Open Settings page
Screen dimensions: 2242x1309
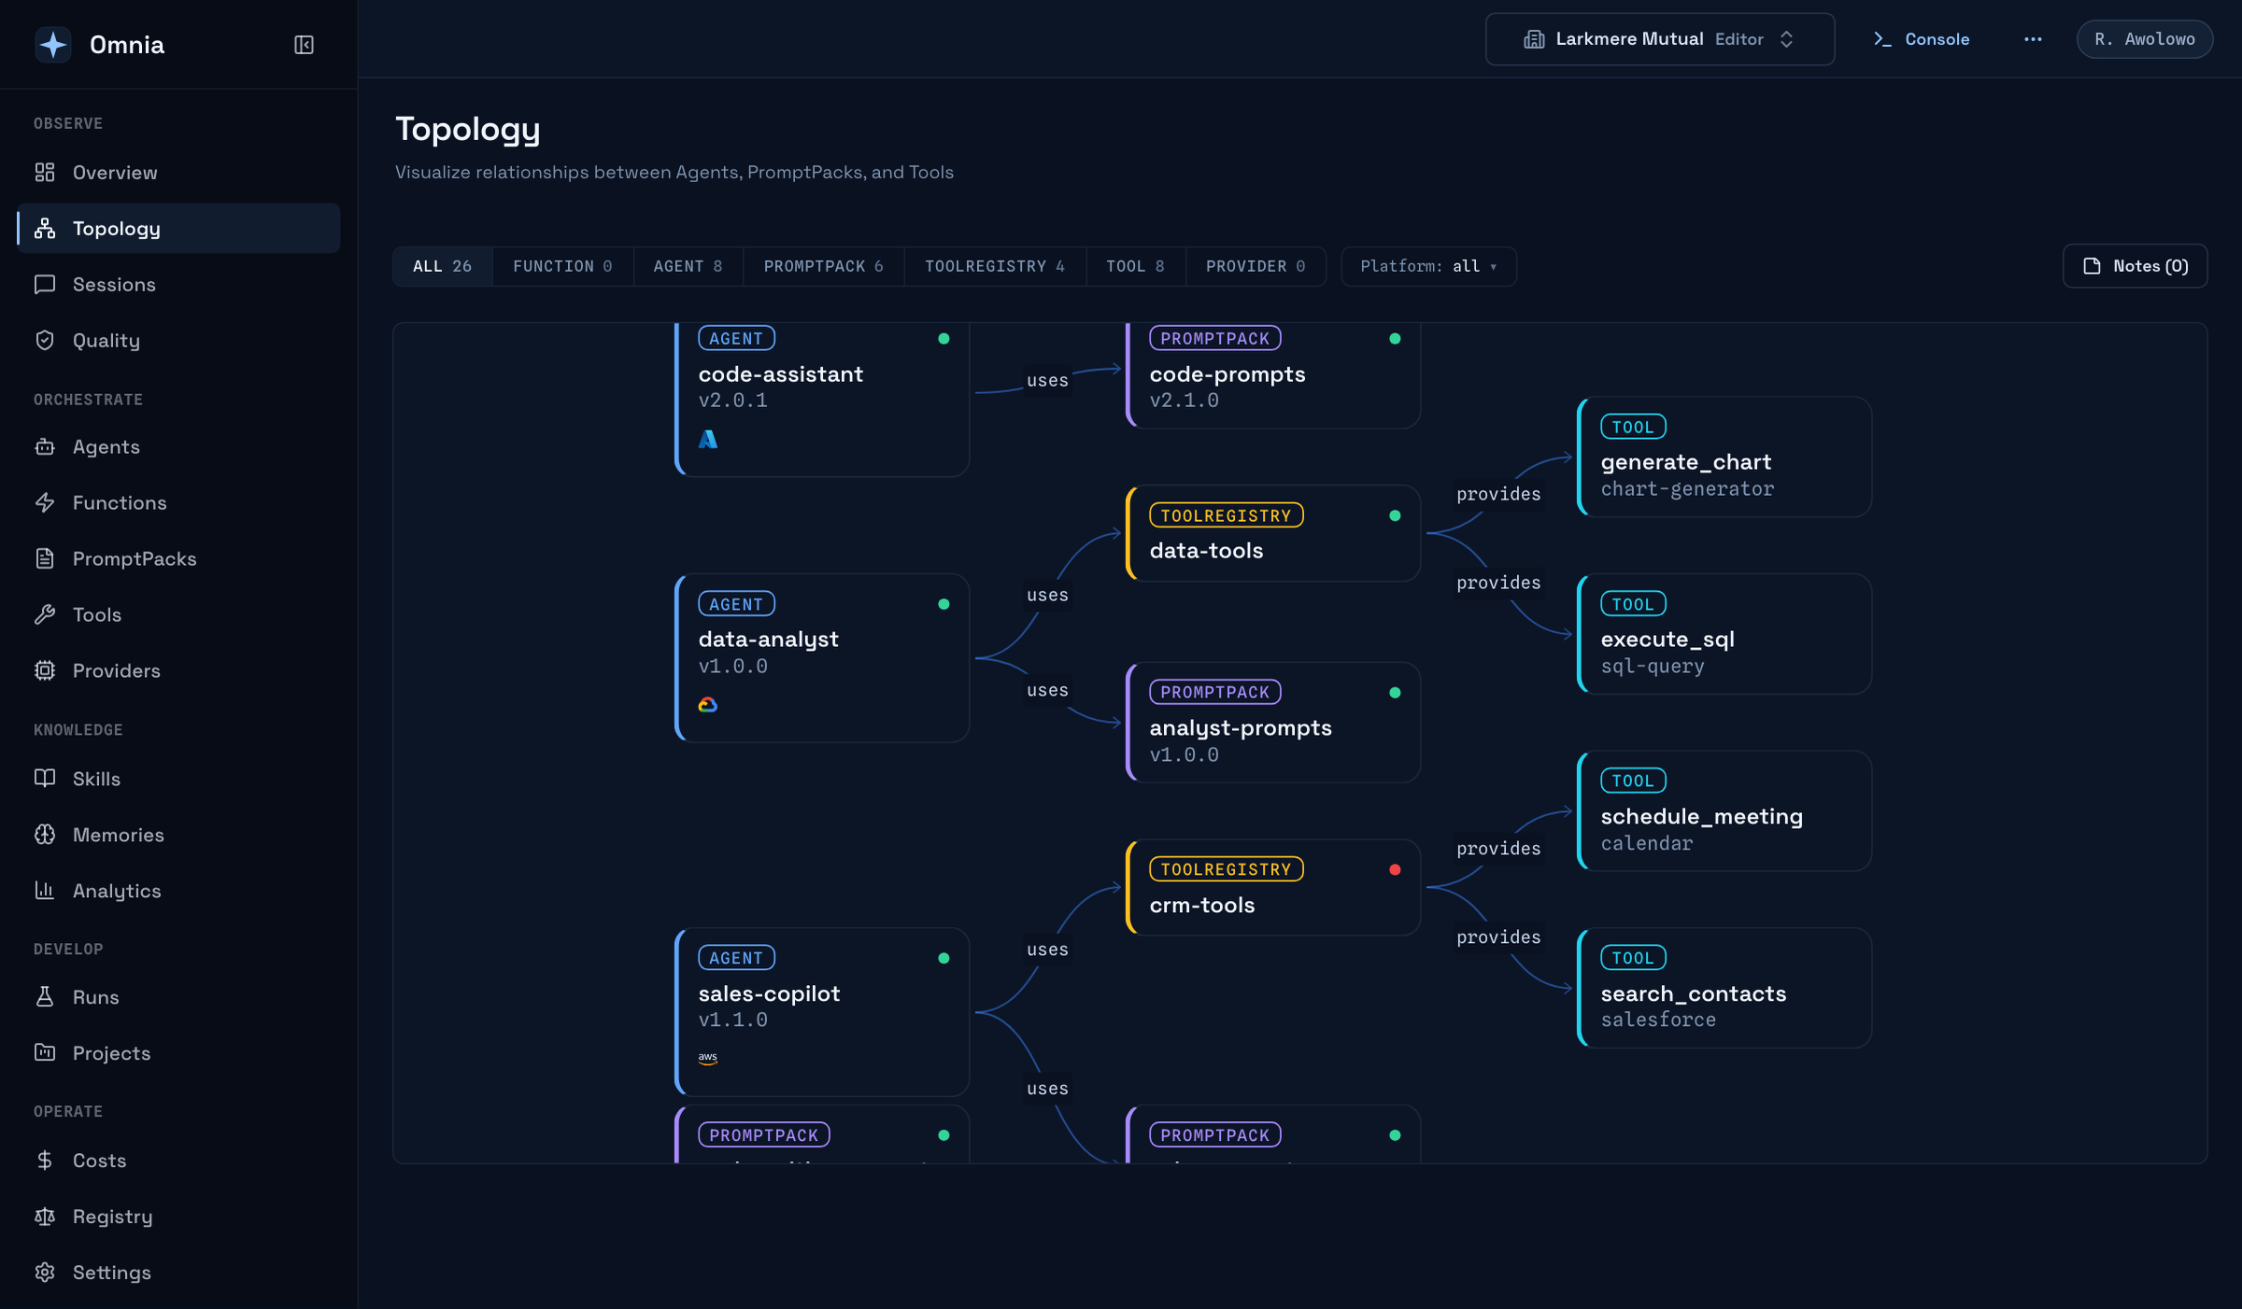pos(178,1272)
